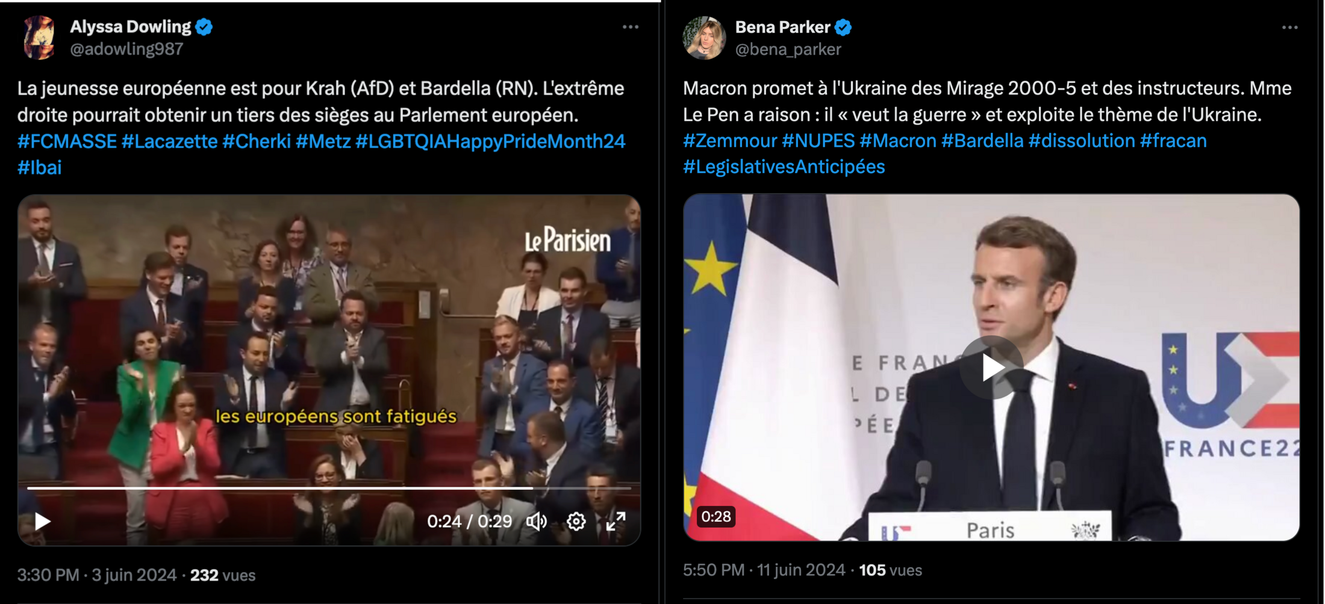Play the Le Parisien video
This screenshot has width=1325, height=604.
pyautogui.click(x=42, y=521)
